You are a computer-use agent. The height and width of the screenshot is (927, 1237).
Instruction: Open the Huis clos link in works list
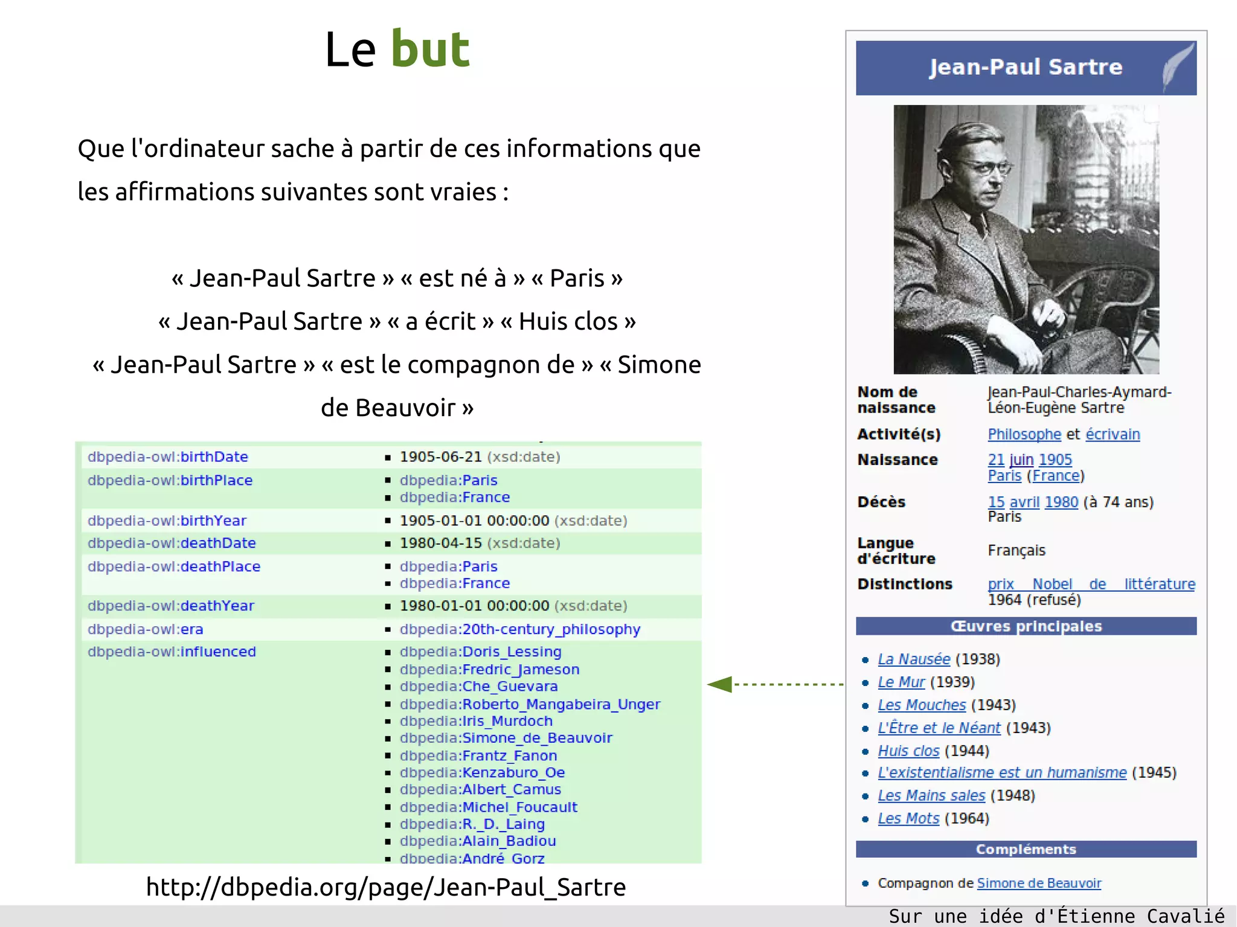pyautogui.click(x=908, y=751)
